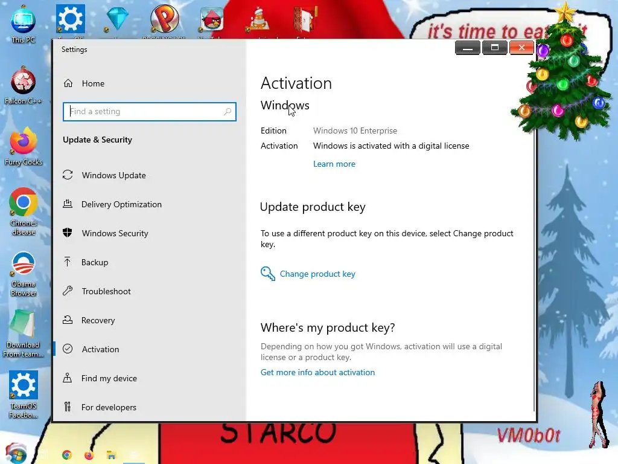Open the TeamOS Facebook desktop shortcut
Image resolution: width=618 pixels, height=464 pixels.
point(24,395)
